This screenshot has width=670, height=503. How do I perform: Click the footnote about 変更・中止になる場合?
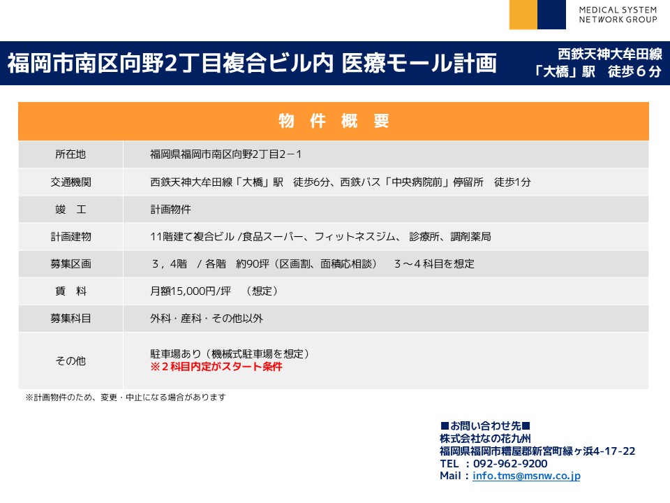(126, 397)
